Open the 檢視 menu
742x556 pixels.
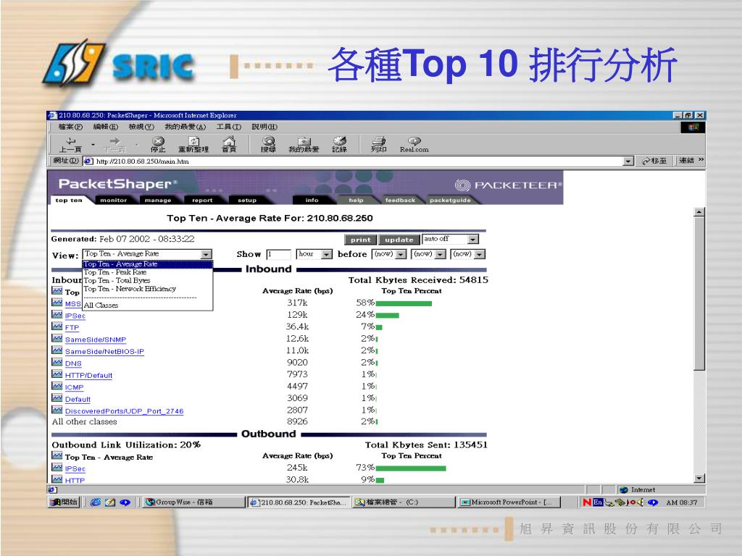141,127
